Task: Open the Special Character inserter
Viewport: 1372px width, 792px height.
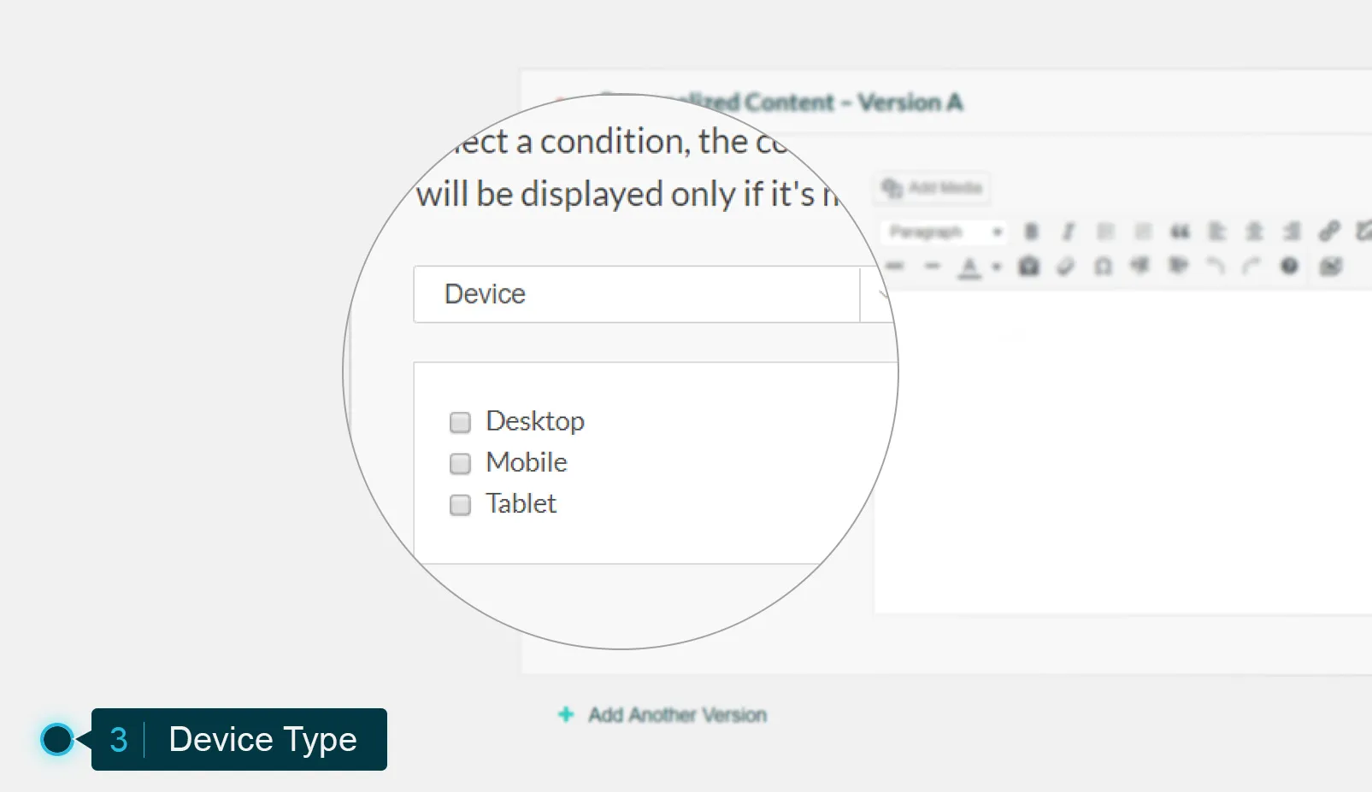Action: (1103, 267)
